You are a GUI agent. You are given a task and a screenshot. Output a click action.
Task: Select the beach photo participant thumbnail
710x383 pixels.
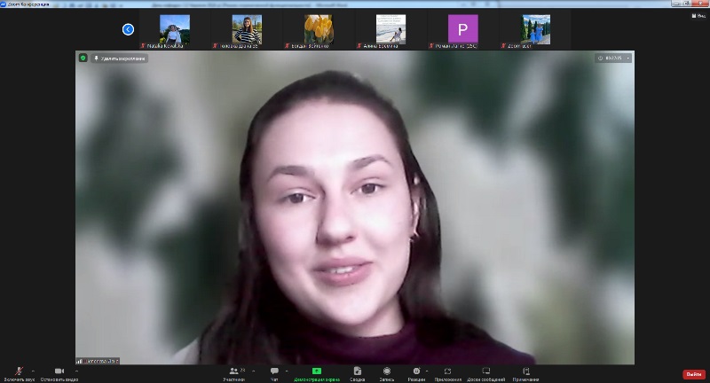(390, 29)
